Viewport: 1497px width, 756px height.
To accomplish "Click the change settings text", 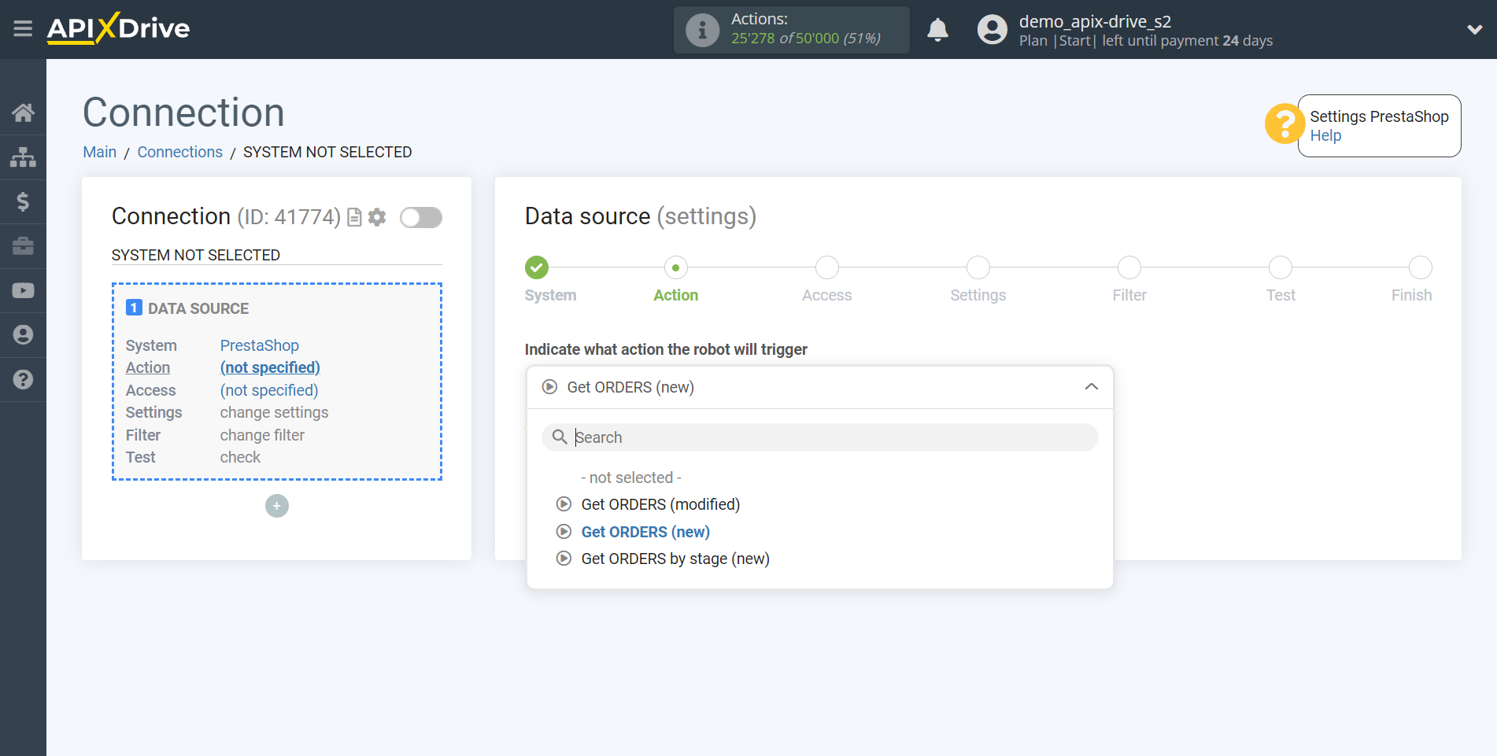I will click(x=274, y=412).
